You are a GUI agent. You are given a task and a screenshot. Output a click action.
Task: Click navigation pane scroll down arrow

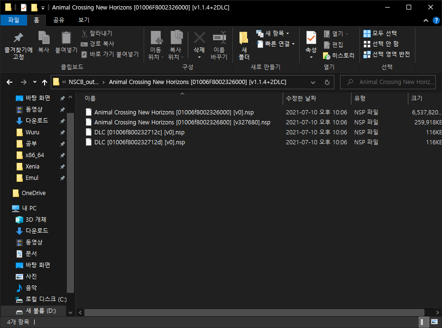point(71,312)
